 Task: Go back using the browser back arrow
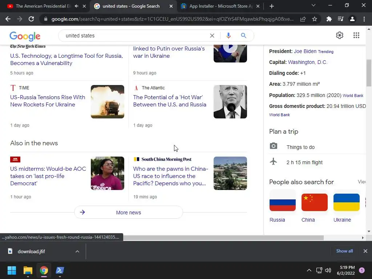8,19
